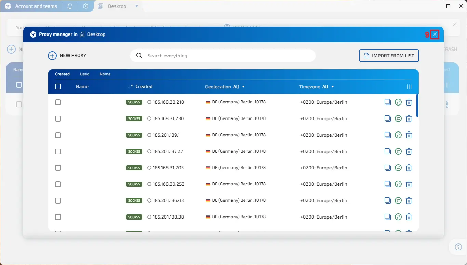Delete proxy 185.201.138.38

409,217
